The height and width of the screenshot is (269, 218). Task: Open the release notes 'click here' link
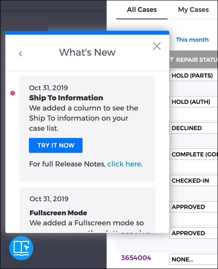point(124,164)
